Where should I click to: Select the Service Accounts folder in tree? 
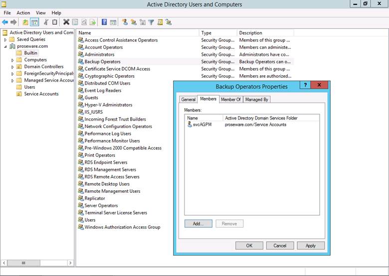[41, 94]
